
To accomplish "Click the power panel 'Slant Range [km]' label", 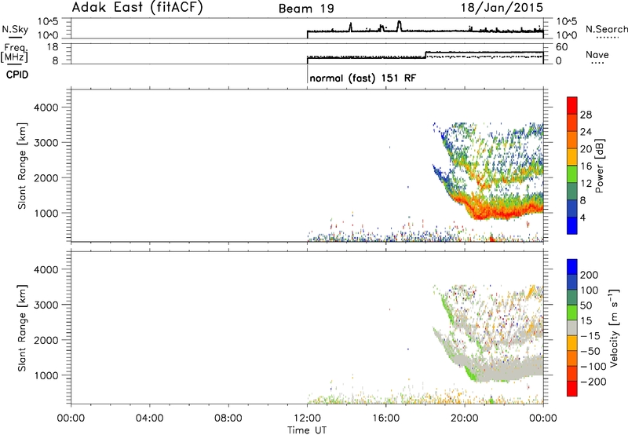I will tap(22, 166).
